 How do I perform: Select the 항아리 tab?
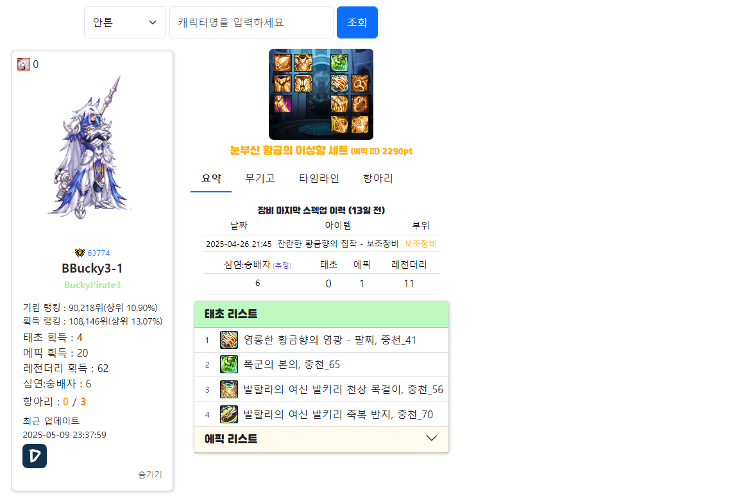tap(378, 178)
